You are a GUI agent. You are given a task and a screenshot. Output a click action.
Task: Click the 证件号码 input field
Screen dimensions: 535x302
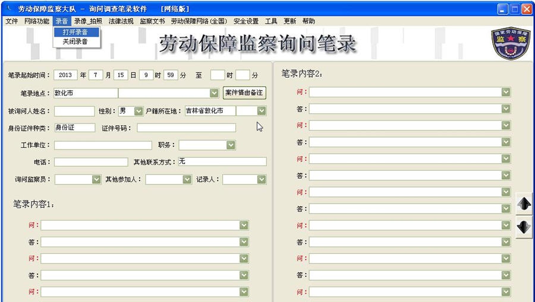pos(186,128)
